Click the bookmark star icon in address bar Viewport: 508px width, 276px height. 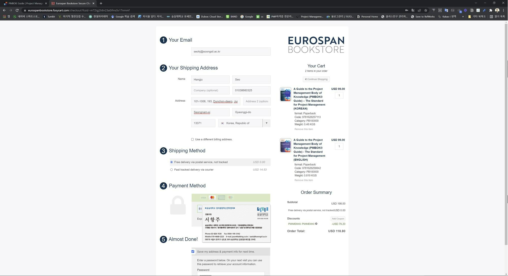click(426, 10)
